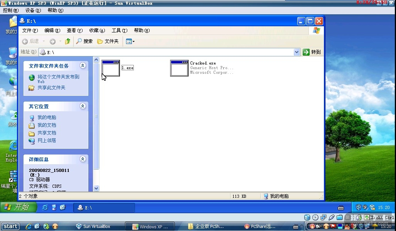396x231 pixels.
Task: Click the Go (转到) button
Action: 312,52
